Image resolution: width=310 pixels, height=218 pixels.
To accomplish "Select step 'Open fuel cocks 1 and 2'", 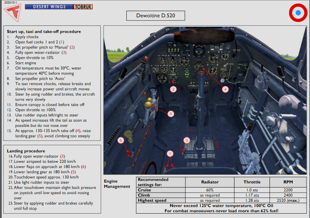I will click(x=36, y=42).
